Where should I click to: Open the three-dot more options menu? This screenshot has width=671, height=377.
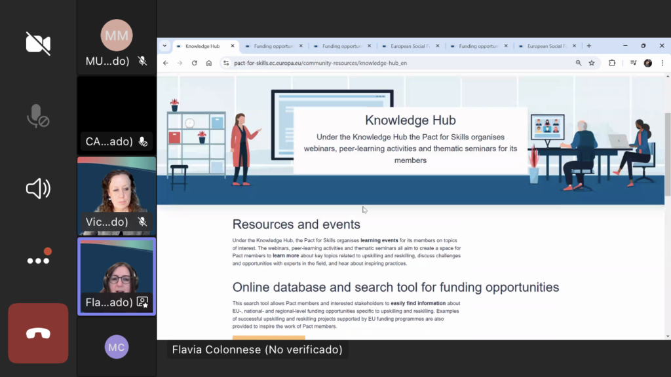click(x=38, y=260)
